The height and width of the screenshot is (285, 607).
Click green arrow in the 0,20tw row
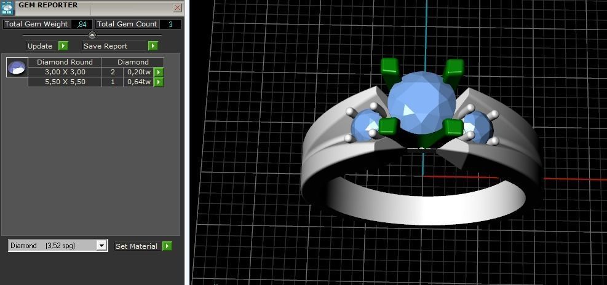(159, 72)
